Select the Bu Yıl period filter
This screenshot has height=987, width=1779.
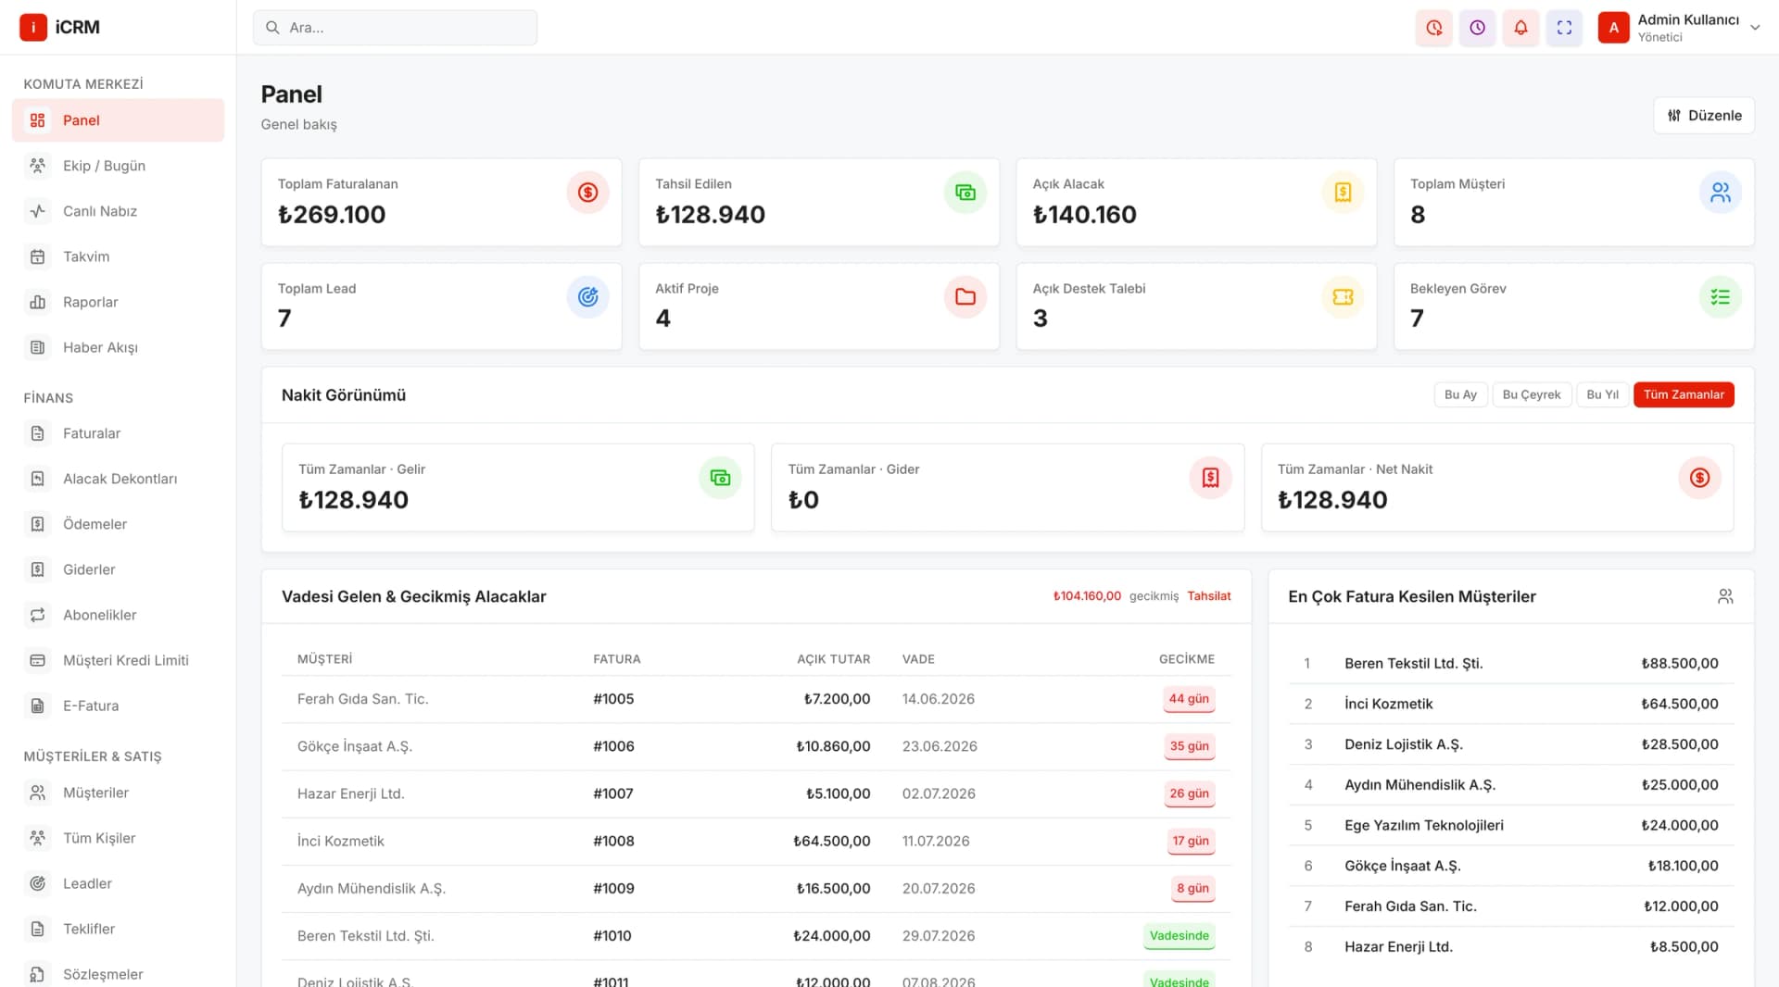coord(1602,394)
